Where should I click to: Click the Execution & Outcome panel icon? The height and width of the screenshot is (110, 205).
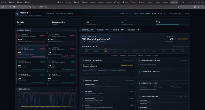tap(139, 83)
